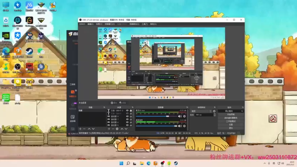This screenshot has height=167, width=297.
Task: Open taskbar Search
Action: (128, 163)
